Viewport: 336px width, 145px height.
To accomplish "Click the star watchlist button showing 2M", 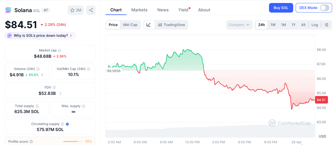I will pos(76,10).
